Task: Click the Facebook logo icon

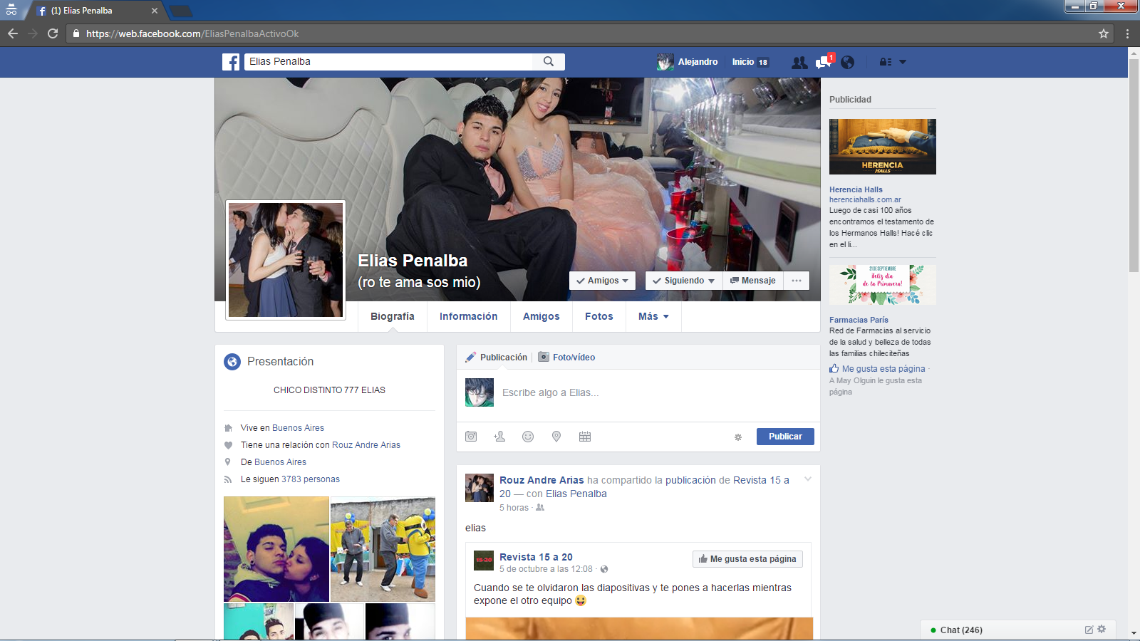Action: coord(231,62)
